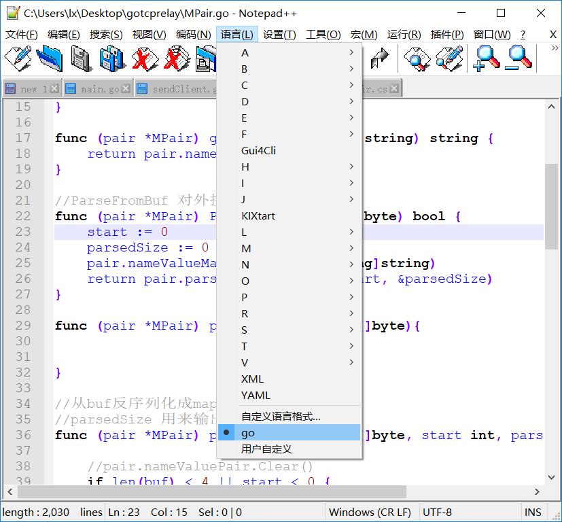Expand the M language submenu
The image size is (562, 522).
pos(289,248)
